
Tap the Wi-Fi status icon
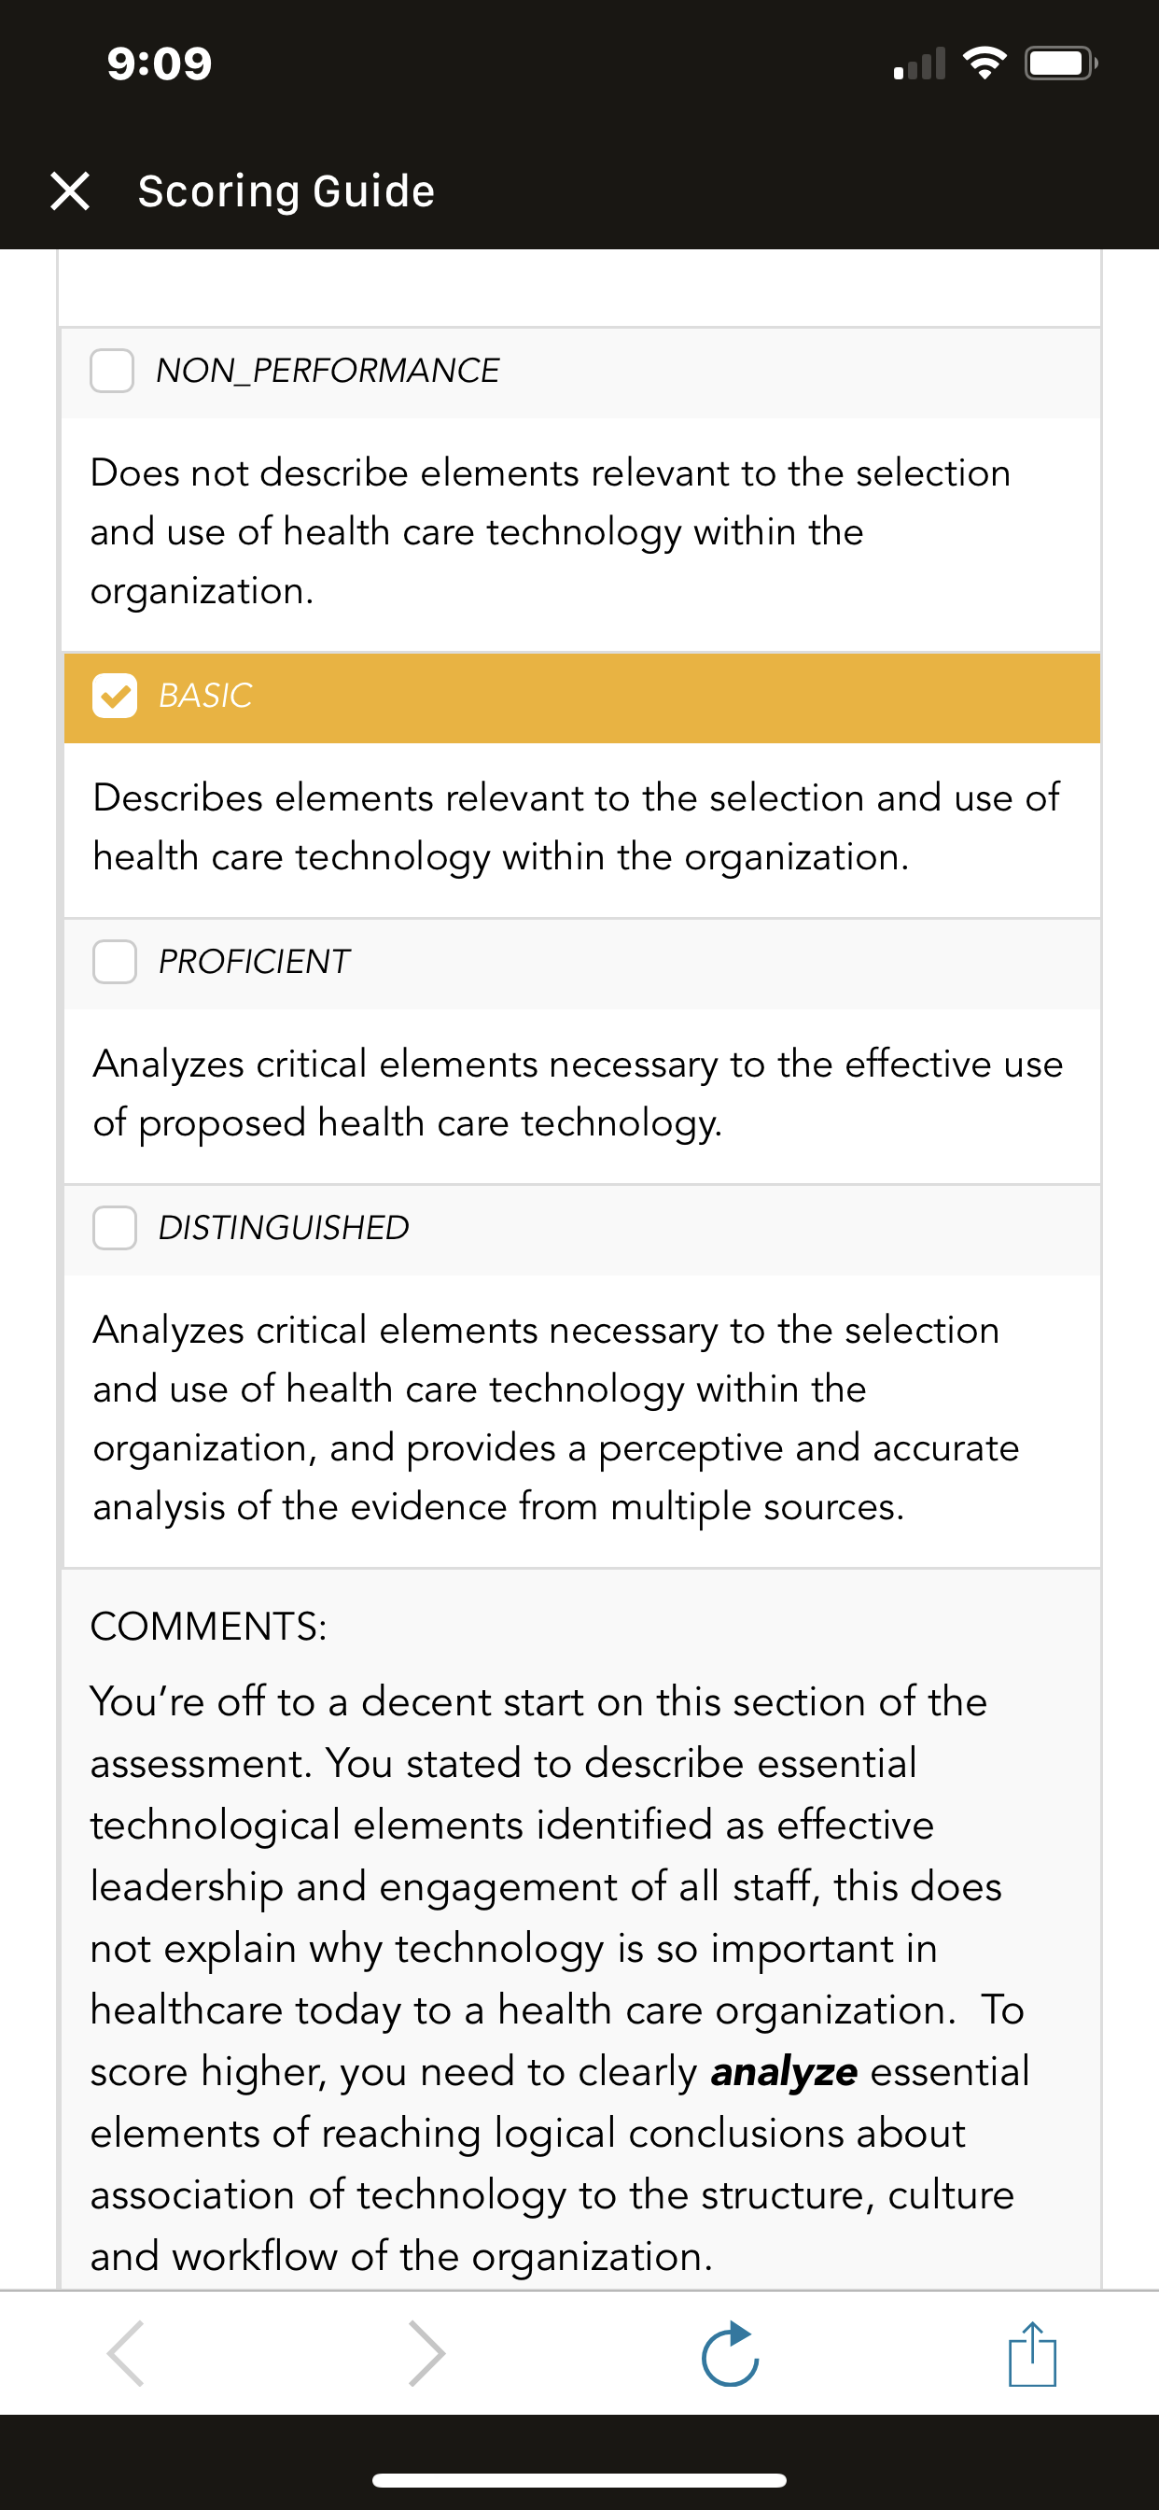point(984,64)
